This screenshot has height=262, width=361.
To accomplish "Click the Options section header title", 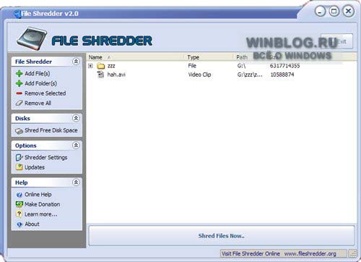I will tap(26, 145).
